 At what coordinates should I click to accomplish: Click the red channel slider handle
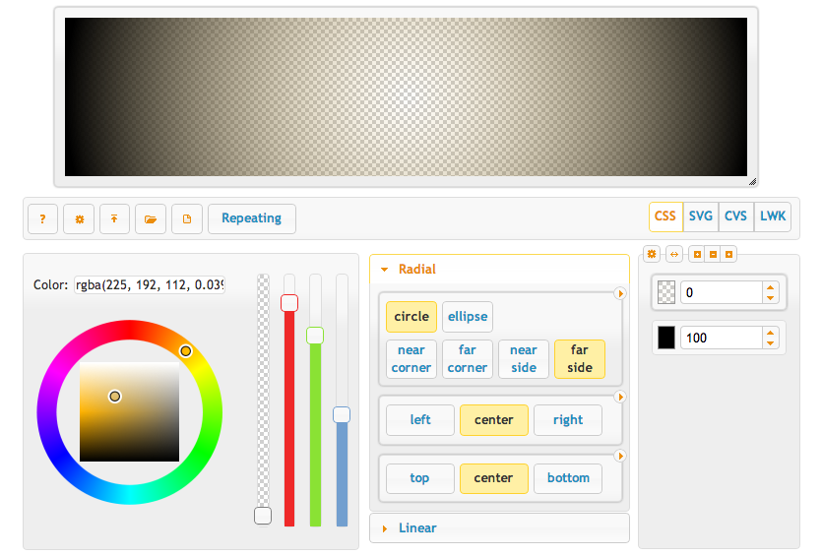289,303
